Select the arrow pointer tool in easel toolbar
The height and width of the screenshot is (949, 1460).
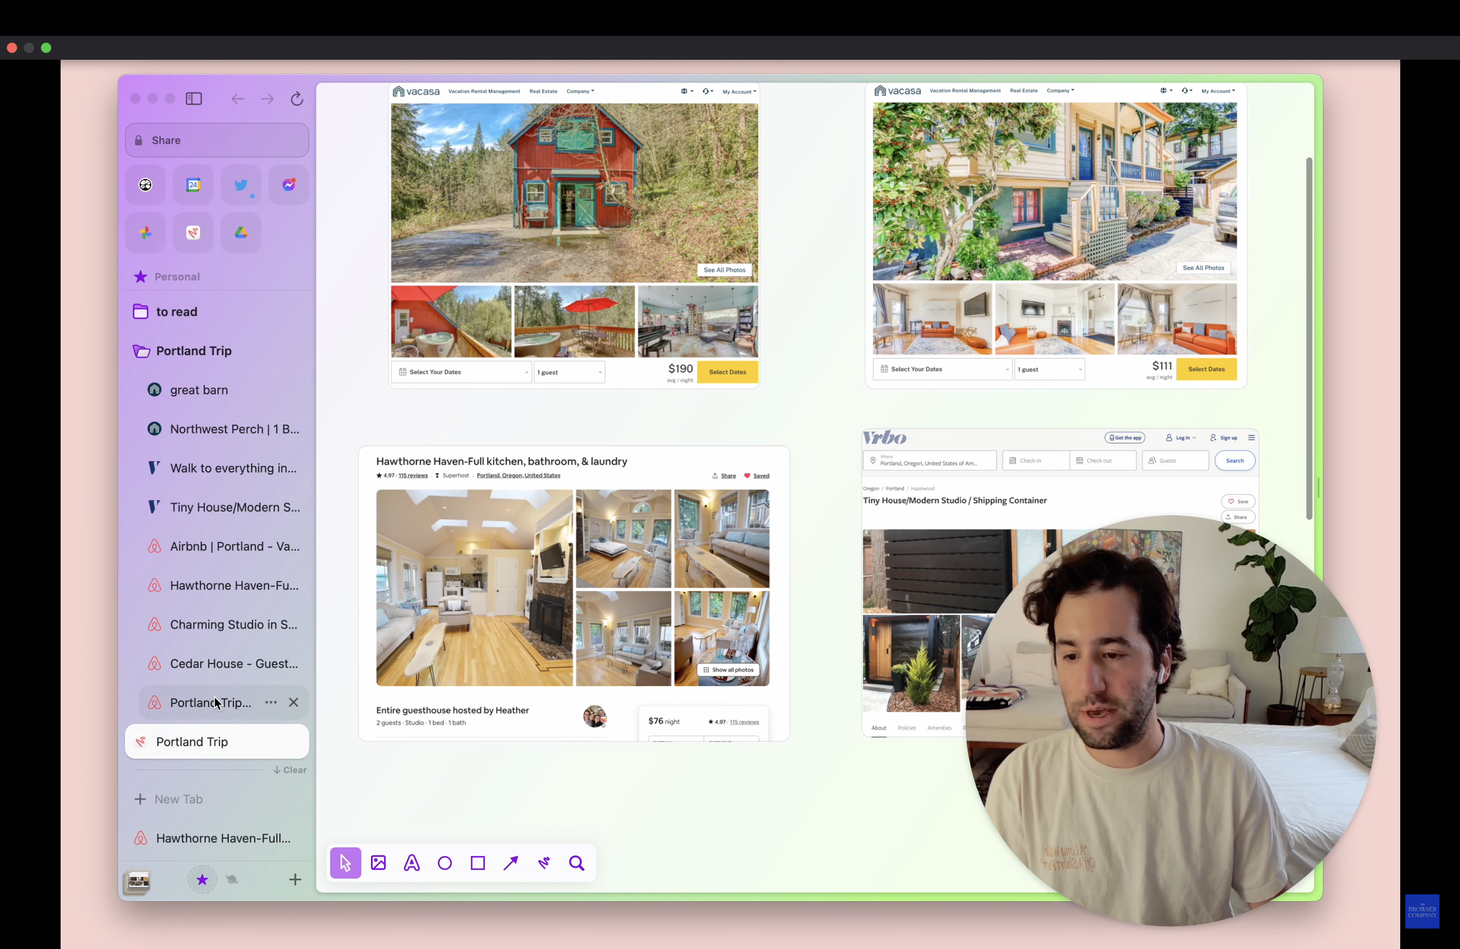[345, 863]
